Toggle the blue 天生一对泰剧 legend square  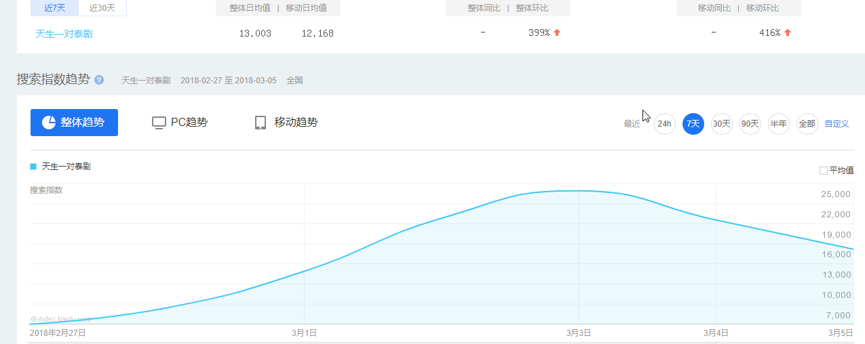click(33, 167)
